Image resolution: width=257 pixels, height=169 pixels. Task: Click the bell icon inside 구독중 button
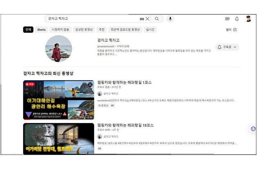point(219,47)
